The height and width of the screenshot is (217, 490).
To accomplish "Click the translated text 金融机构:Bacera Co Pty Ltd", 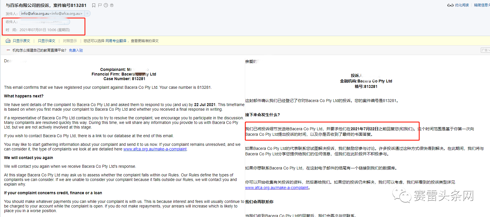I will pos(366,81).
